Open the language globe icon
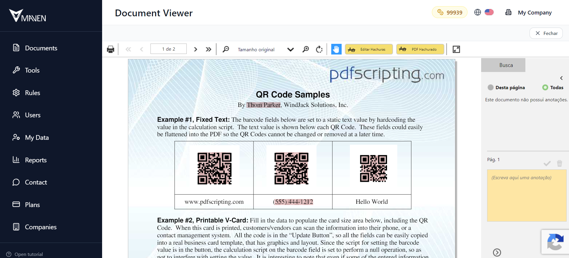This screenshot has height=258, width=569. click(477, 12)
